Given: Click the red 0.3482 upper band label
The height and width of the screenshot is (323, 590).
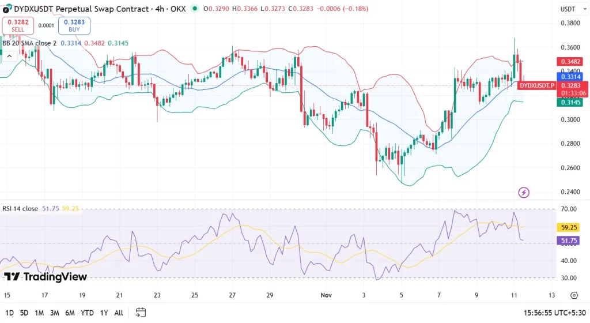Looking at the screenshot, I should pos(569,62).
